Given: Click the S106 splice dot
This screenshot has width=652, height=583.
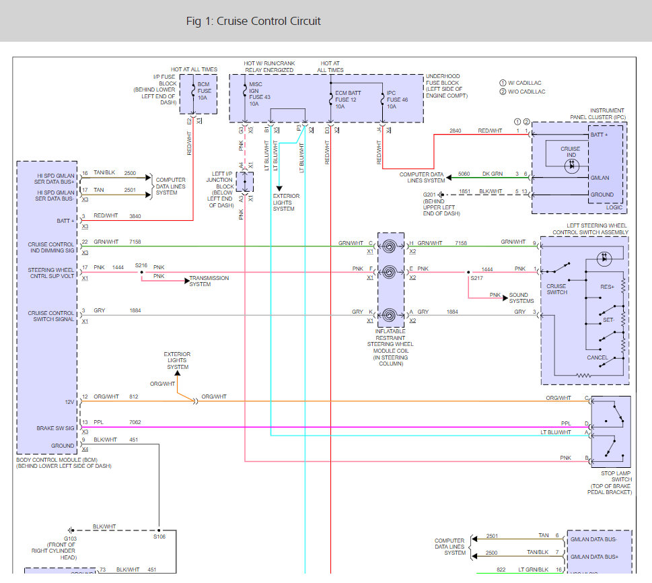Looking at the screenshot, I should pyautogui.click(x=159, y=530).
